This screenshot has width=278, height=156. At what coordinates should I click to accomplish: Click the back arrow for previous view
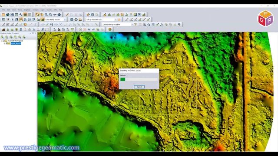pyautogui.click(x=55, y=15)
